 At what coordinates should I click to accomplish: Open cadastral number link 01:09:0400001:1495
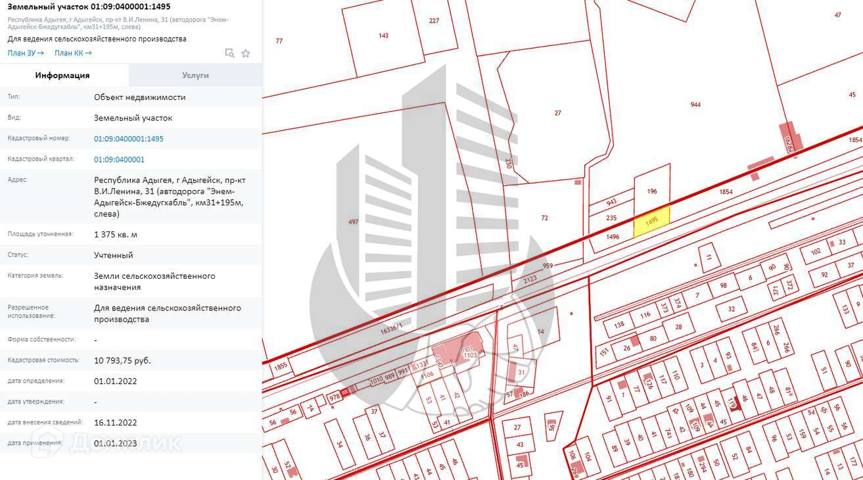(x=129, y=139)
